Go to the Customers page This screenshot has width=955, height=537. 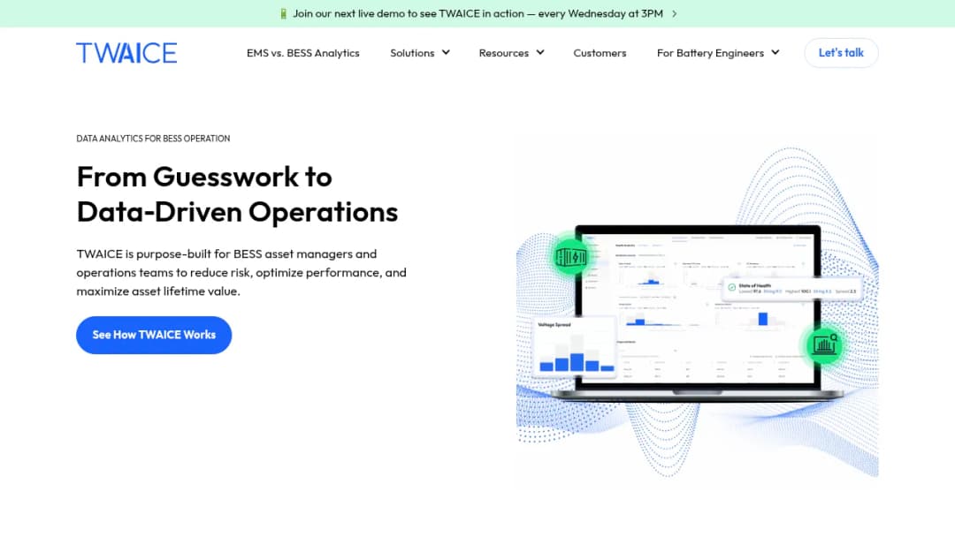[x=600, y=53]
